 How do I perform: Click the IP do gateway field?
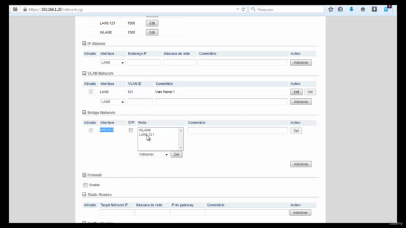click(188, 213)
